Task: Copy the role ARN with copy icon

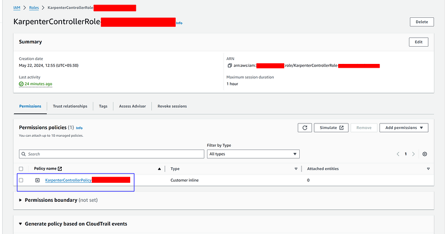Action: (230, 66)
